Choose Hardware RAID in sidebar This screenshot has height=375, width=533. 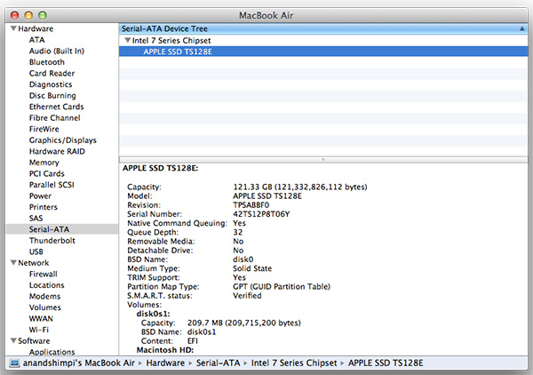(57, 151)
